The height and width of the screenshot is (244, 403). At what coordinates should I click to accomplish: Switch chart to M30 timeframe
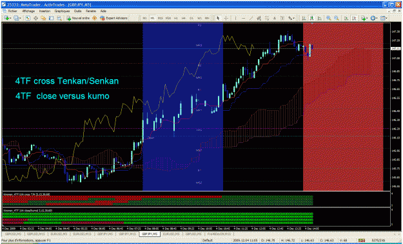coord(168,18)
